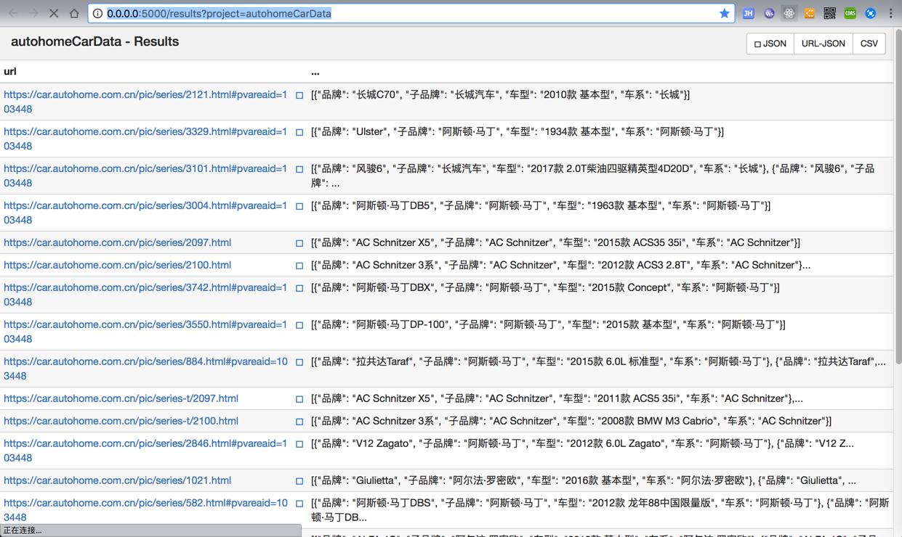902x537 pixels.
Task: Open the series-t/2097.html link
Action: [x=121, y=398]
